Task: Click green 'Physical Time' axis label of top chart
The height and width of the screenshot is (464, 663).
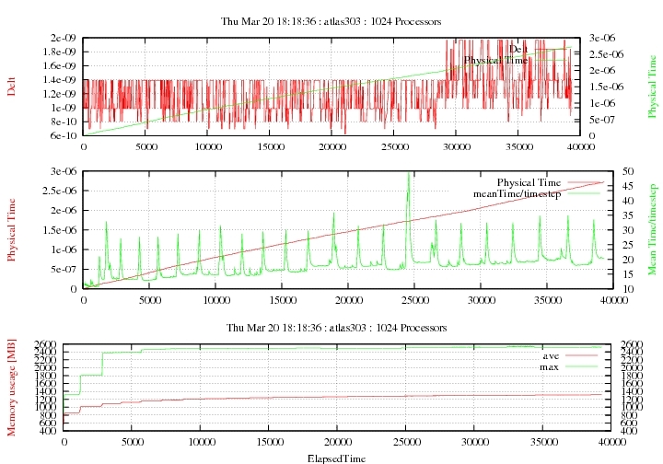Action: tap(653, 87)
